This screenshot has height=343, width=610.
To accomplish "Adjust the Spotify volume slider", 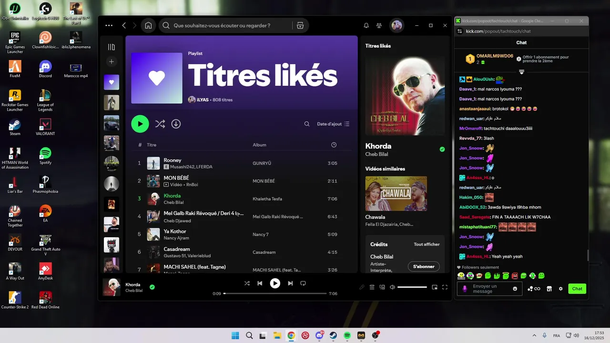I will click(x=412, y=287).
